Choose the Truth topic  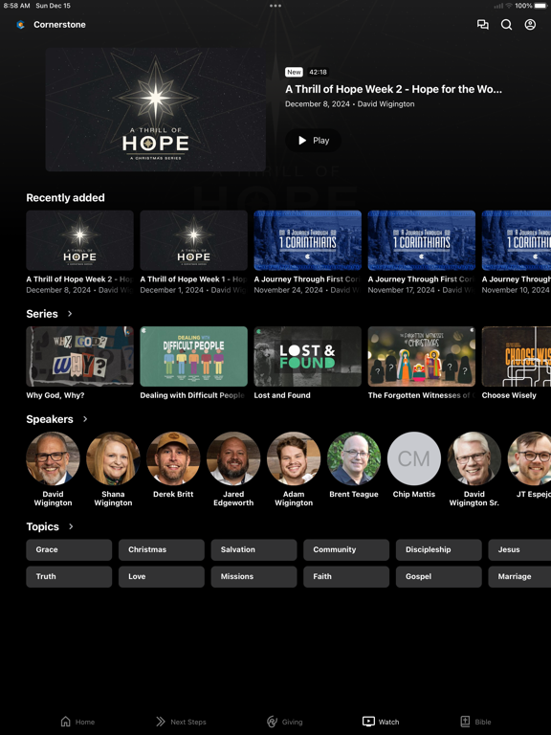(69, 576)
